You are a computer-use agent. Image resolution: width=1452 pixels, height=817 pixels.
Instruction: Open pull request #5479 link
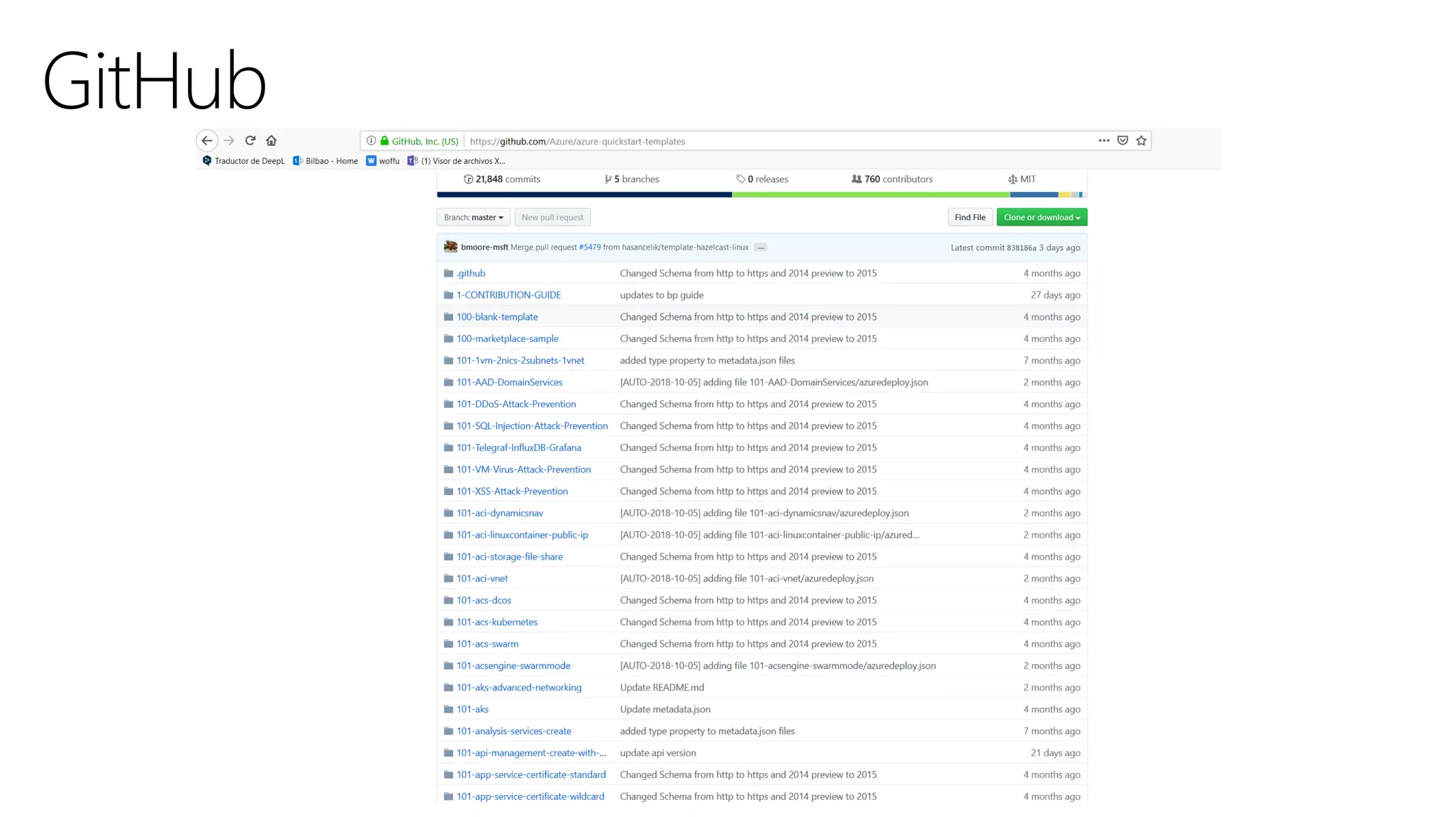590,248
